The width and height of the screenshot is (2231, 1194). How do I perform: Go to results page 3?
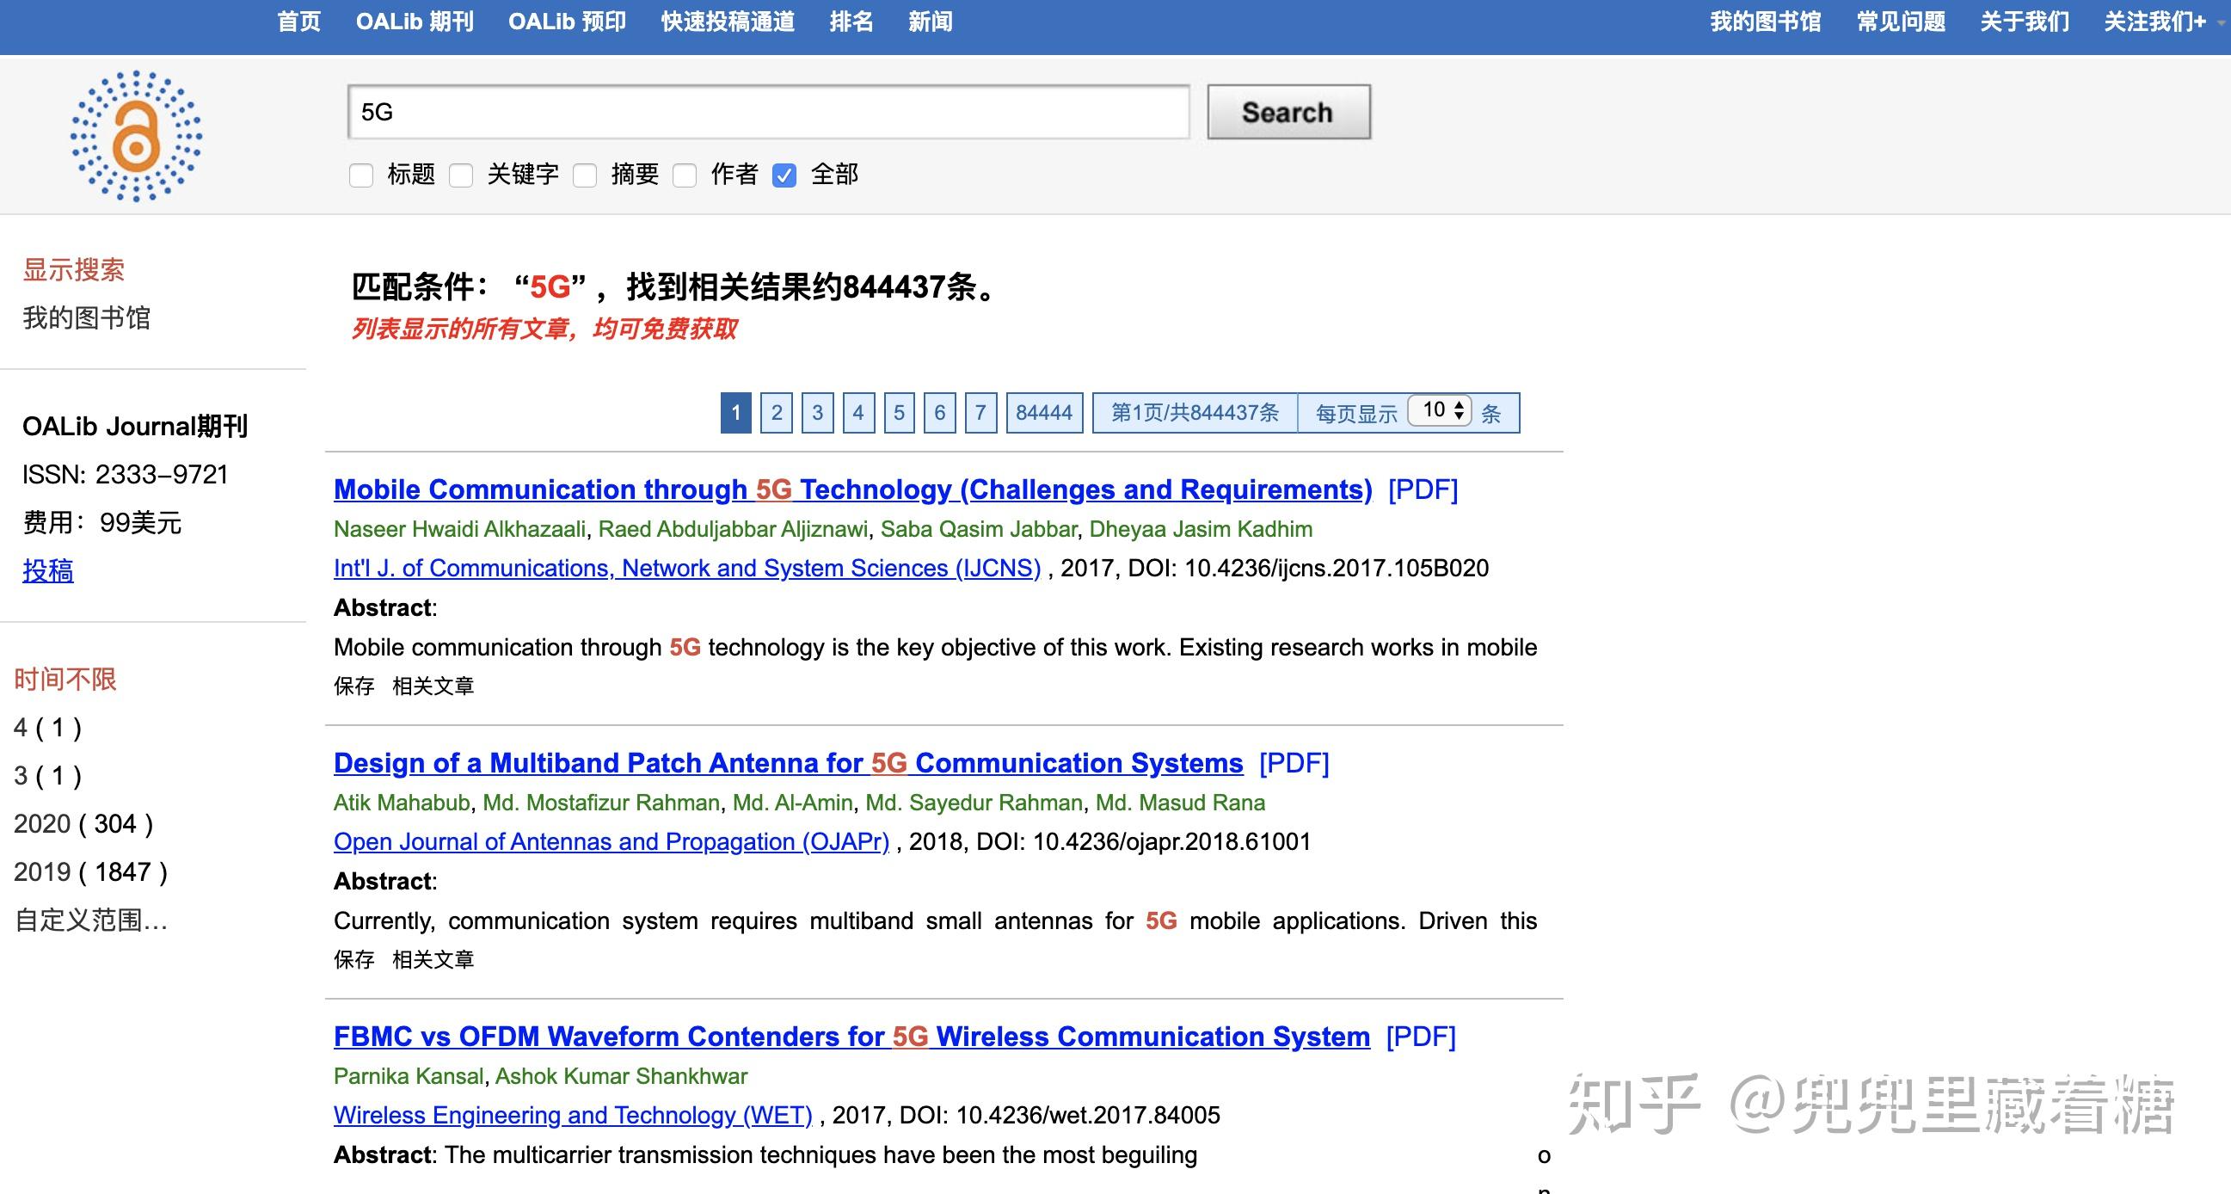817,412
